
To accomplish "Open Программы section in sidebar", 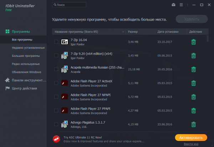I will (21, 32).
